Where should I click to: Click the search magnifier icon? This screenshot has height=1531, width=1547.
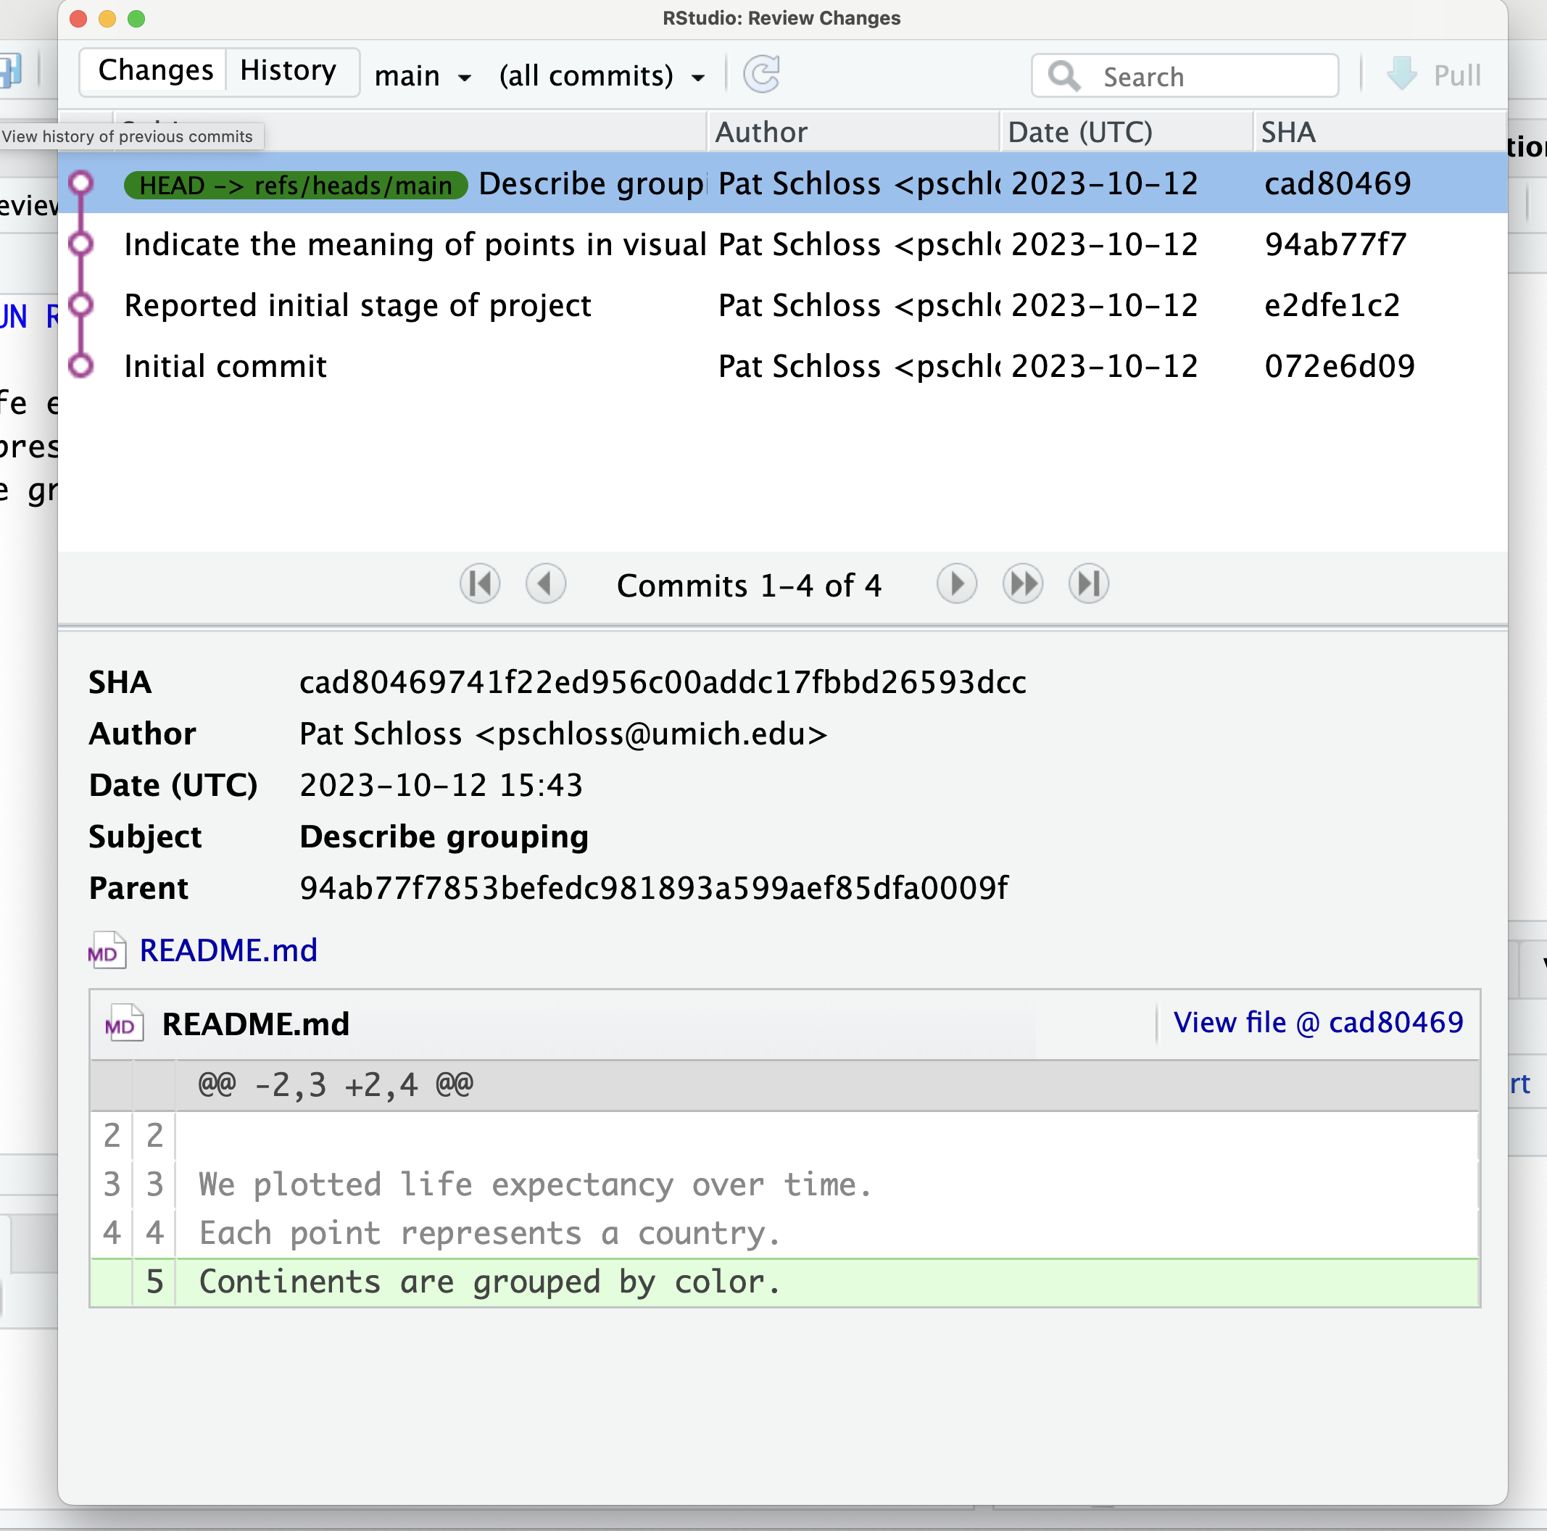[x=1064, y=76]
